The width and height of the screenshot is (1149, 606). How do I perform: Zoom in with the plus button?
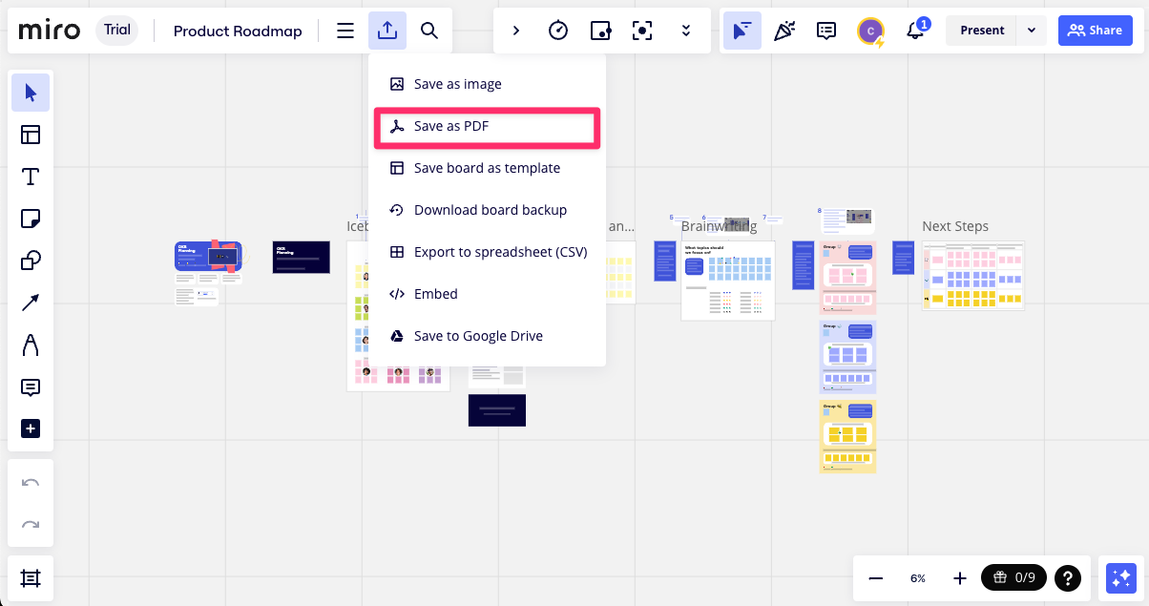click(960, 578)
